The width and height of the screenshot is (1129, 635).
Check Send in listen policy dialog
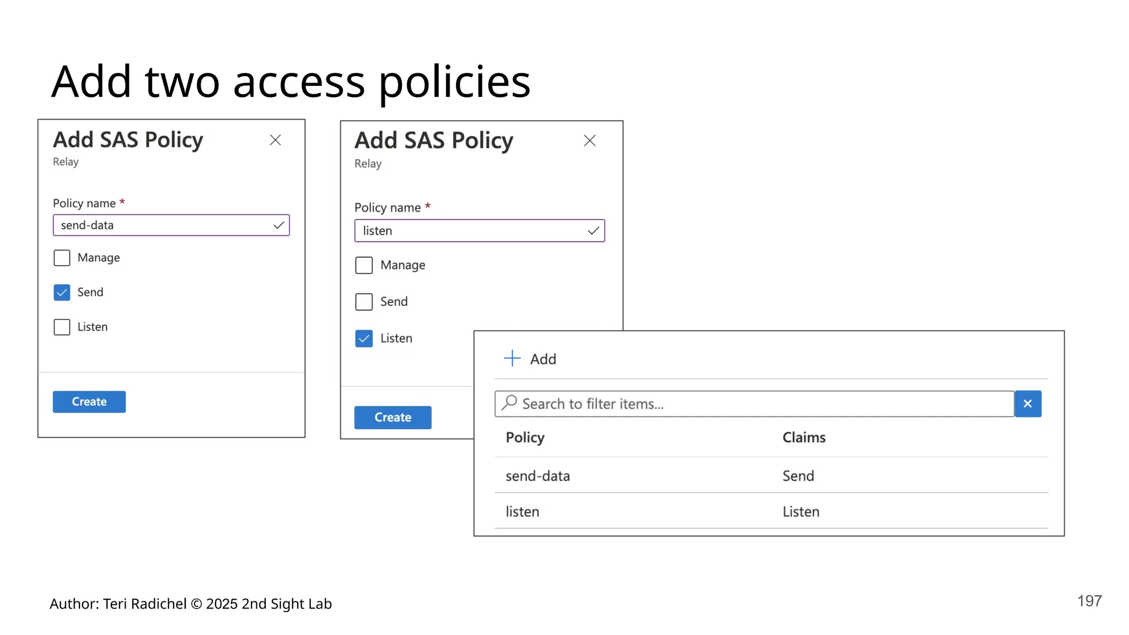click(364, 302)
